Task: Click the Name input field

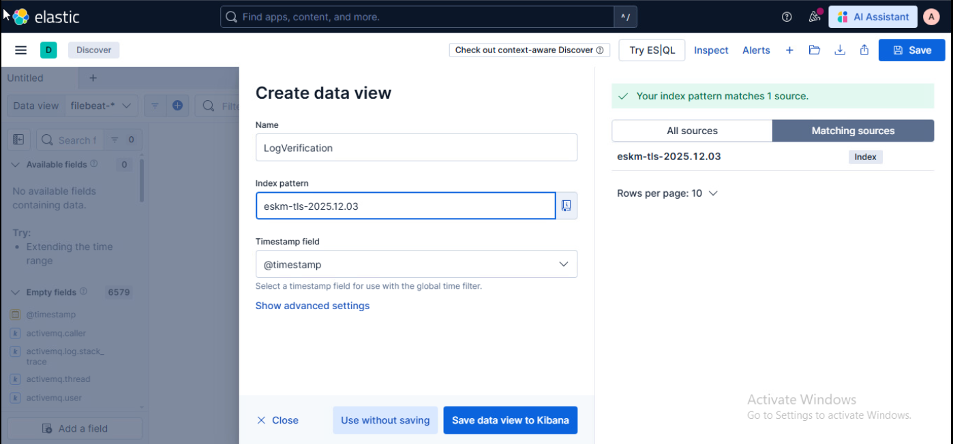Action: coord(417,147)
